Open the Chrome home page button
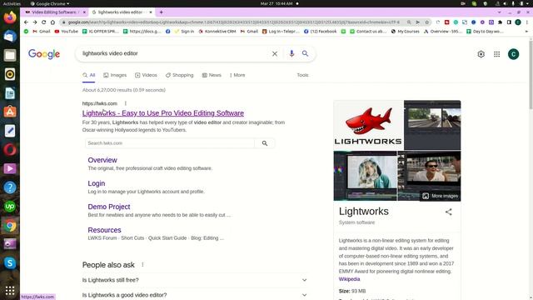533x300 pixels. (x=52, y=22)
